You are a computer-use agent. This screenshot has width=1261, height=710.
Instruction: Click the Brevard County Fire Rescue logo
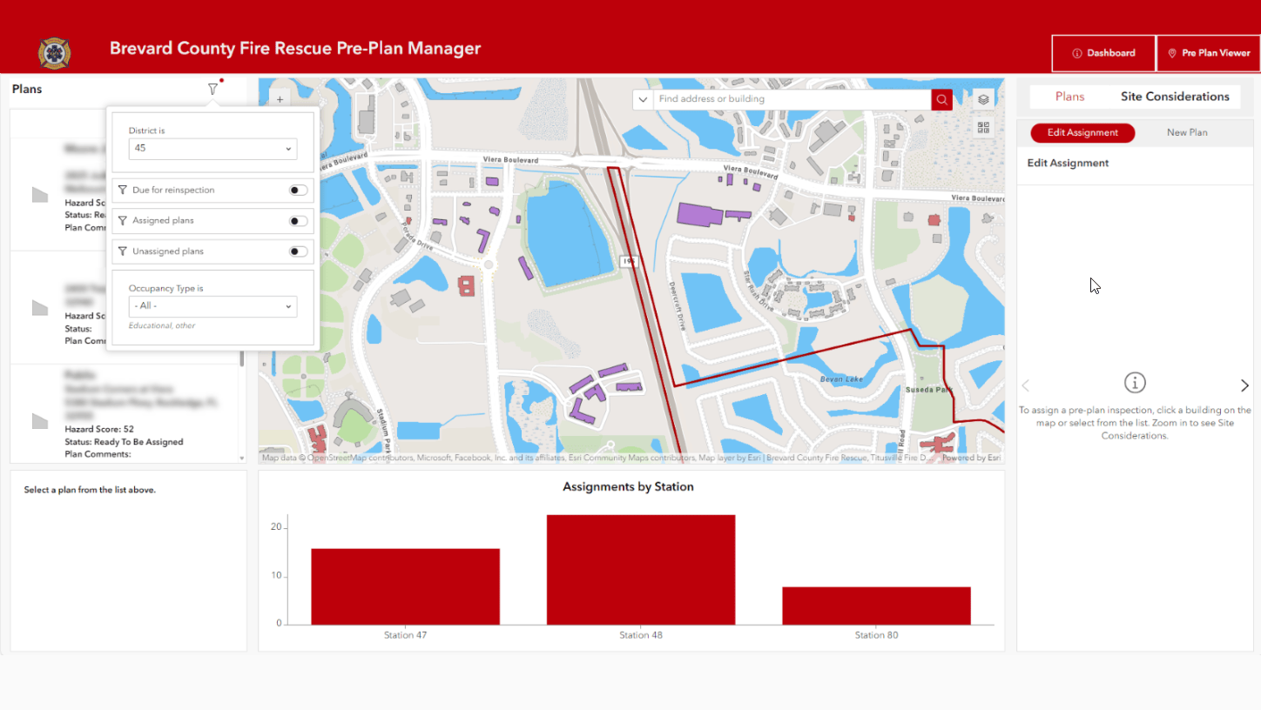coord(54,52)
